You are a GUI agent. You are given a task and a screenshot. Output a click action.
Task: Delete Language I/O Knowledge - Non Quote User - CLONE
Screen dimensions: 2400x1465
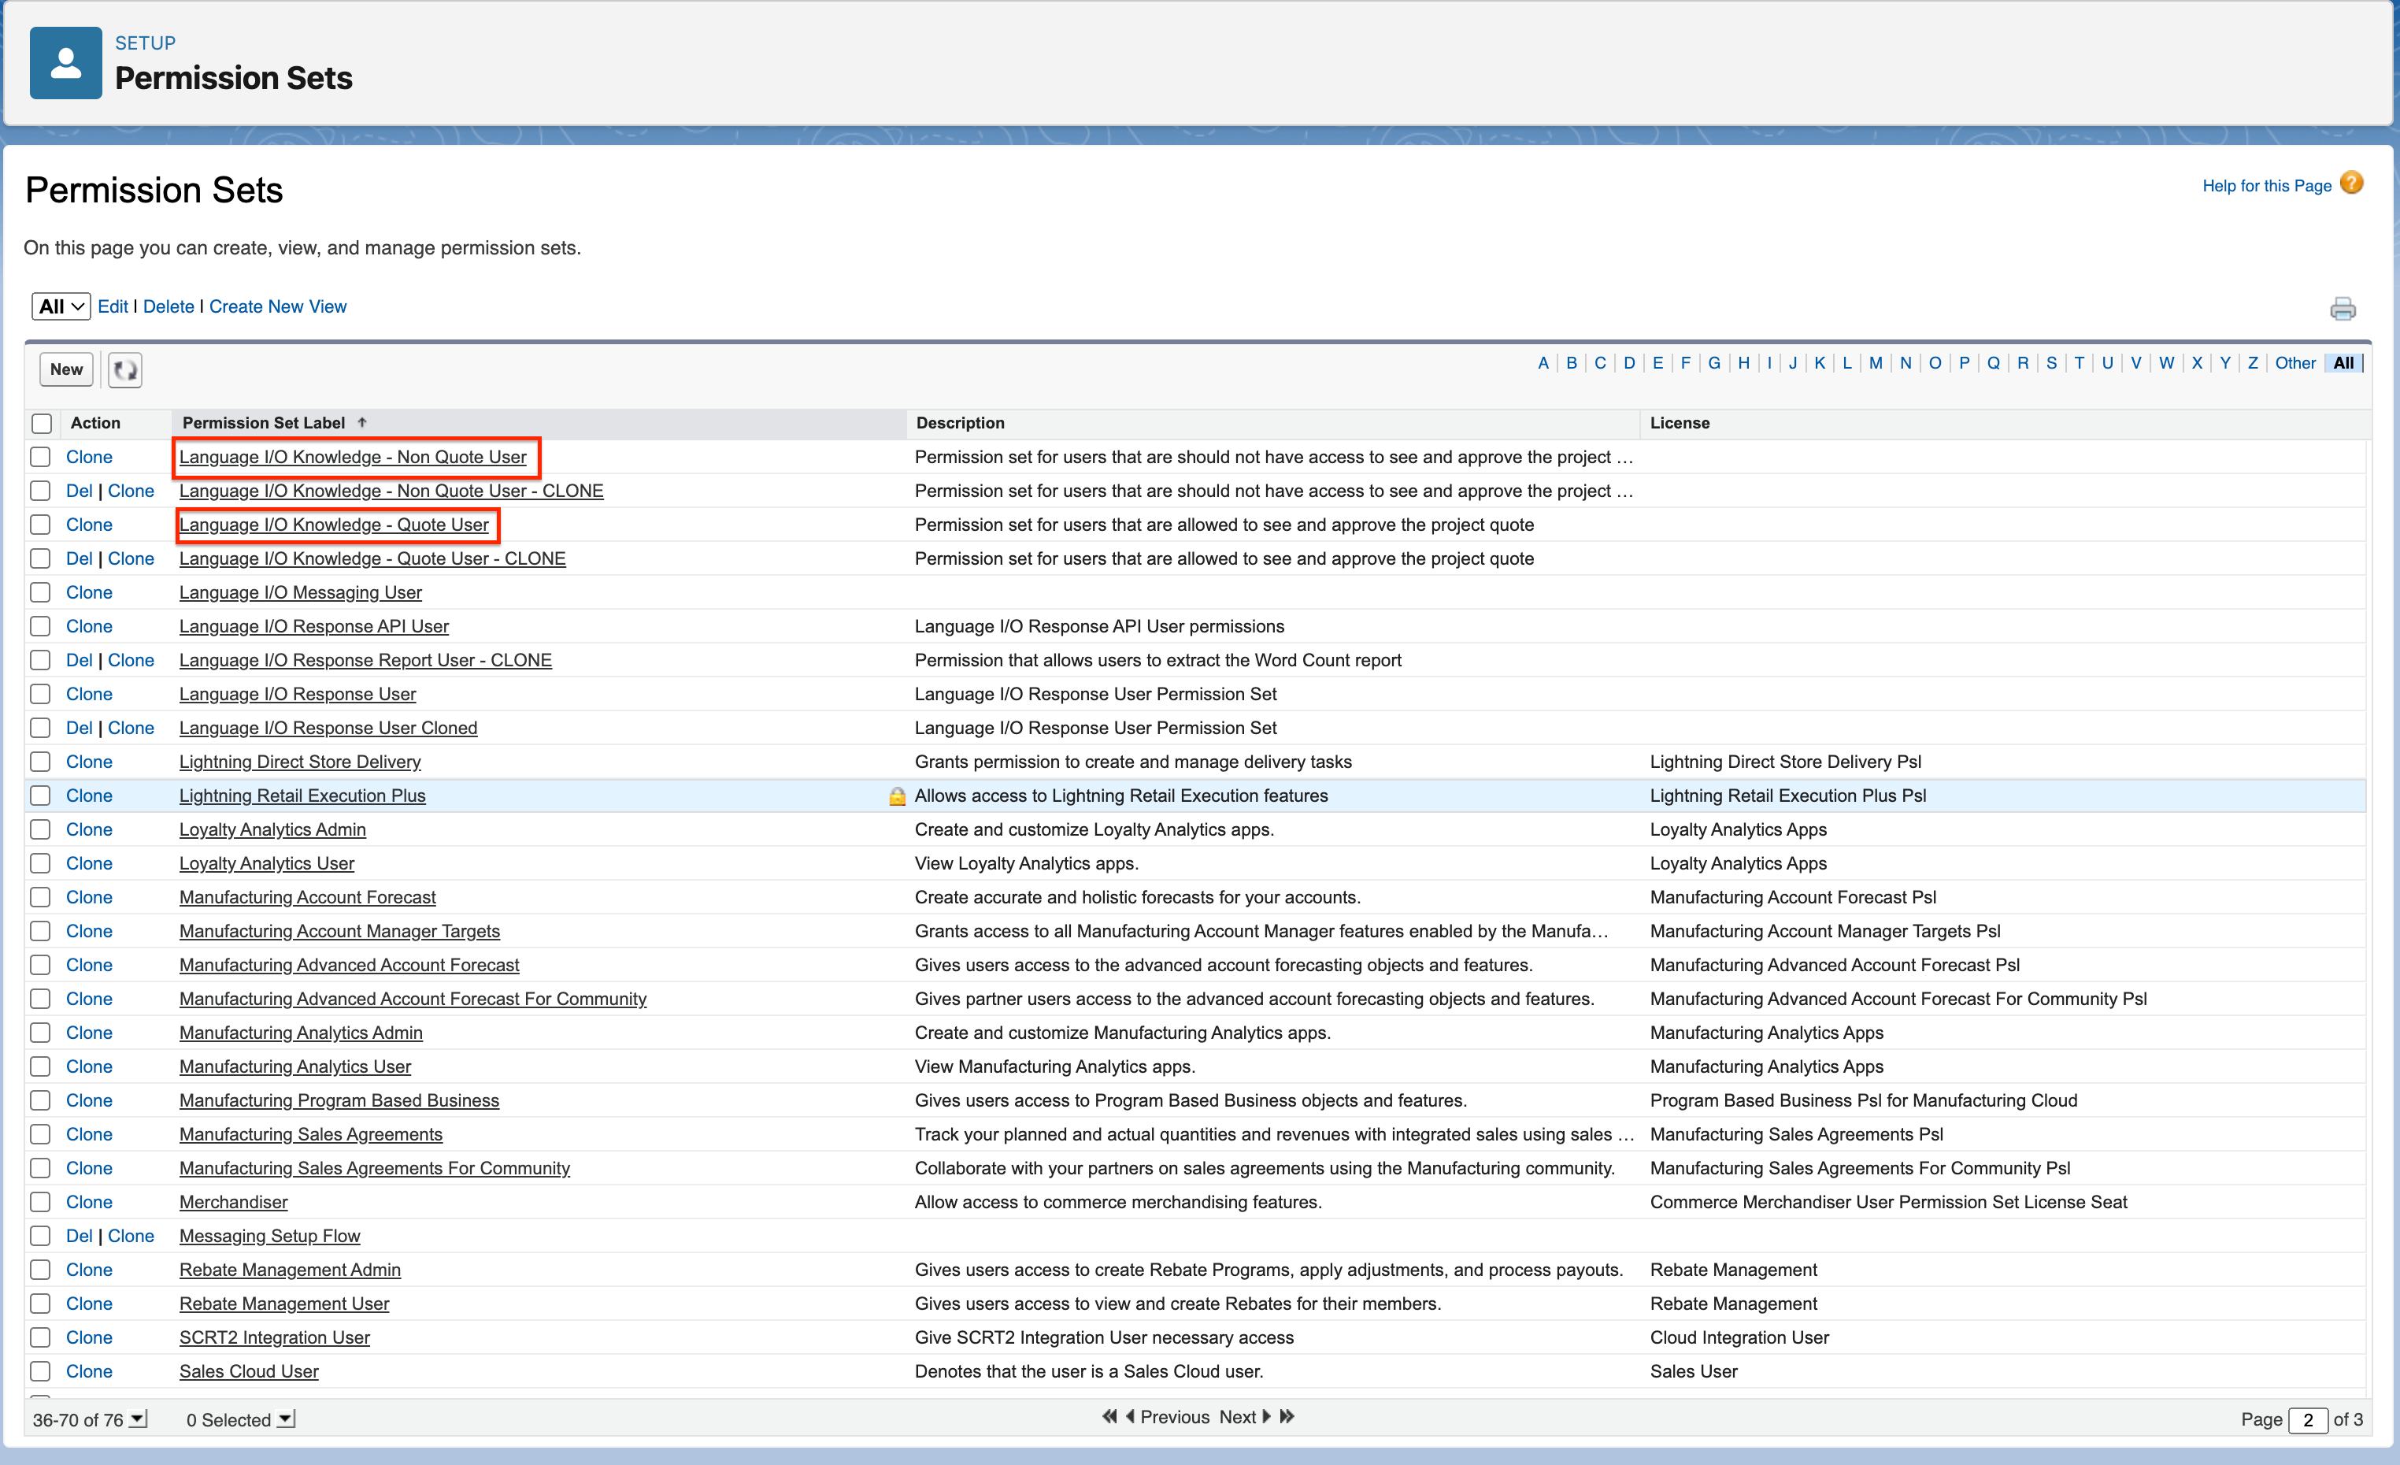point(79,491)
